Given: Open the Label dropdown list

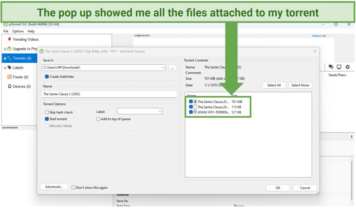Looking at the screenshot, I should (160, 111).
